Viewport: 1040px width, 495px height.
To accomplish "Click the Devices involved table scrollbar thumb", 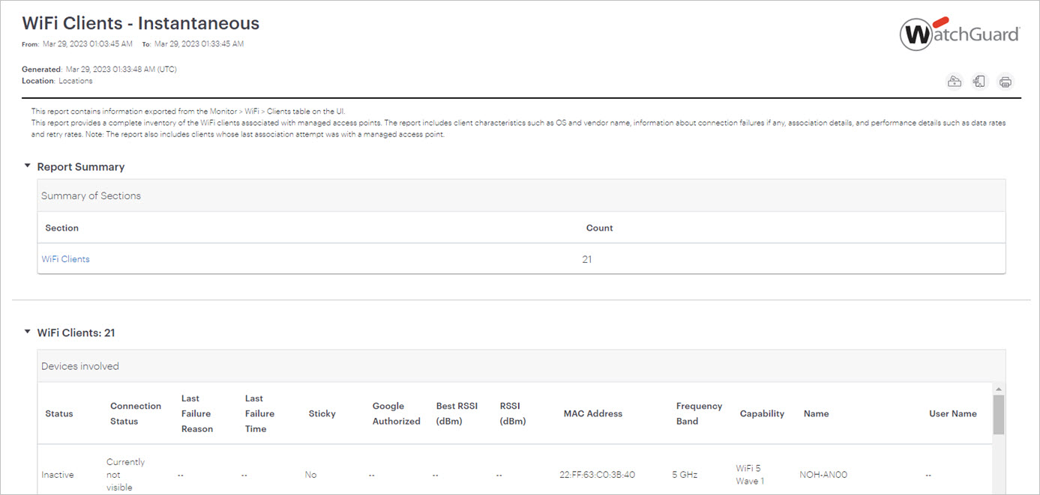I will point(998,414).
